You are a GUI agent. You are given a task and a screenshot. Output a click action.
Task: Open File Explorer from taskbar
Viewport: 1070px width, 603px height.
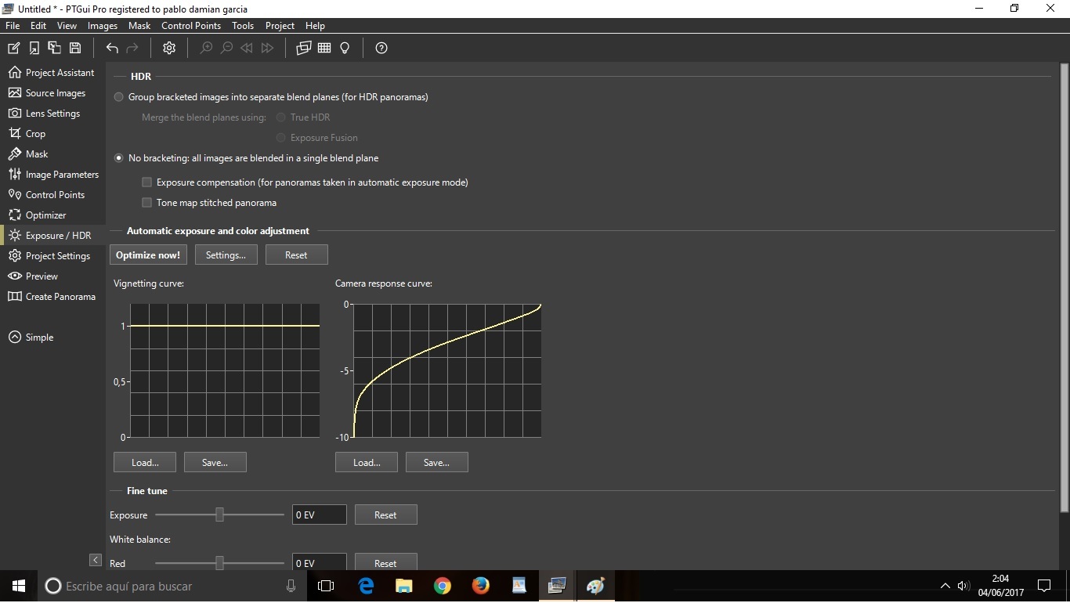(404, 586)
